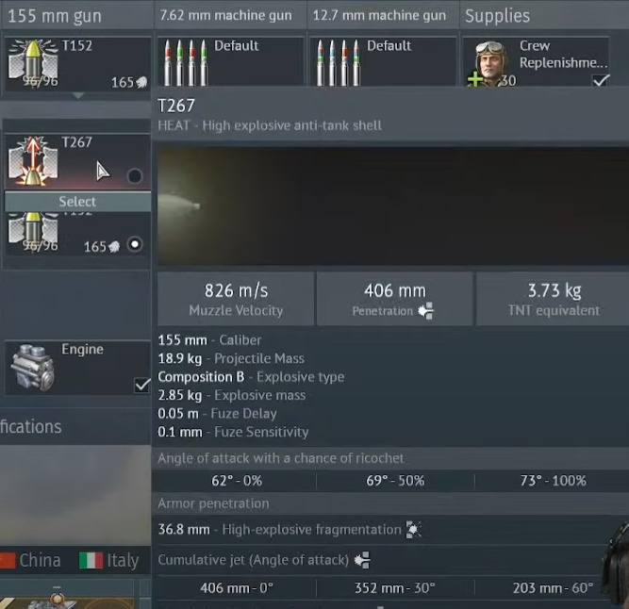Image resolution: width=629 pixels, height=609 pixels.
Task: Click 'HEAT - High explosive anti-tank shell' text
Action: pos(270,125)
